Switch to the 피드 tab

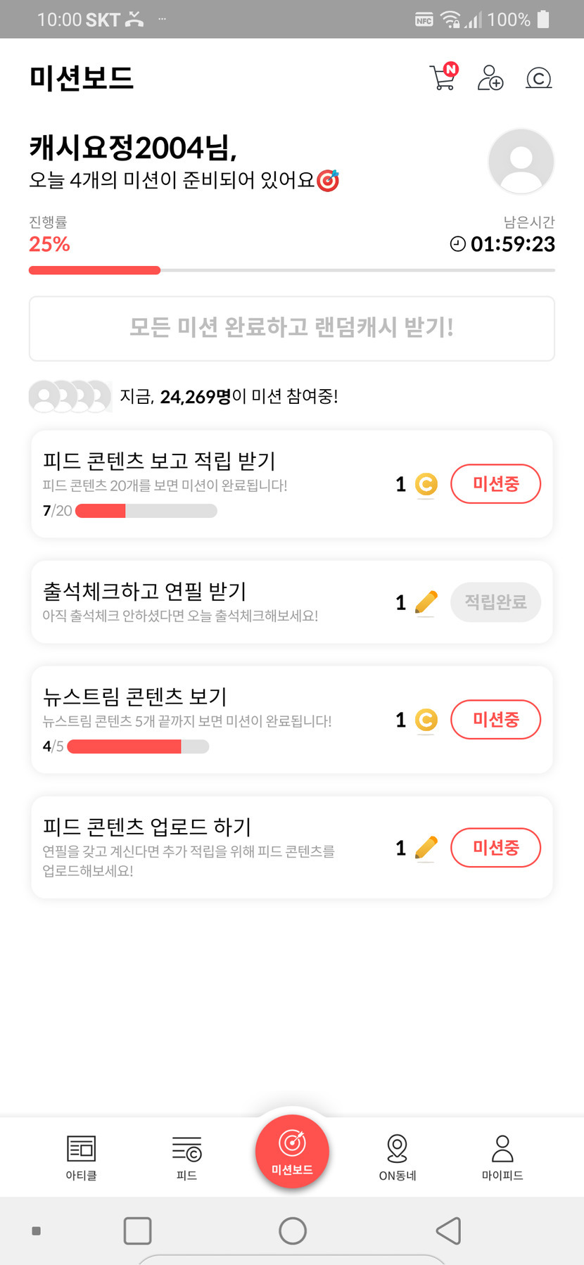pyautogui.click(x=186, y=1157)
